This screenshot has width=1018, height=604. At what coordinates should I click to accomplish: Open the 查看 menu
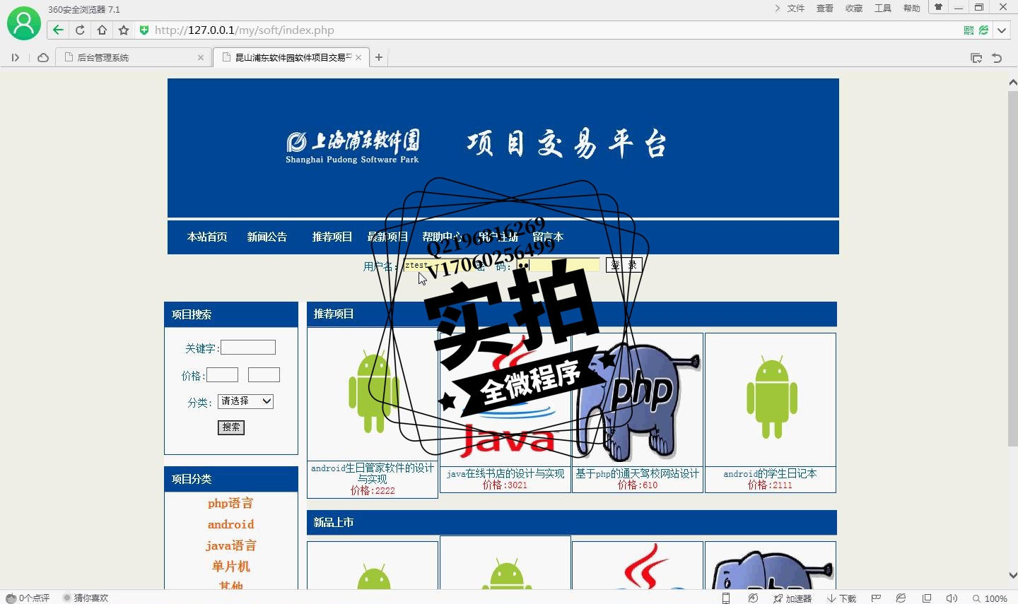click(x=825, y=8)
